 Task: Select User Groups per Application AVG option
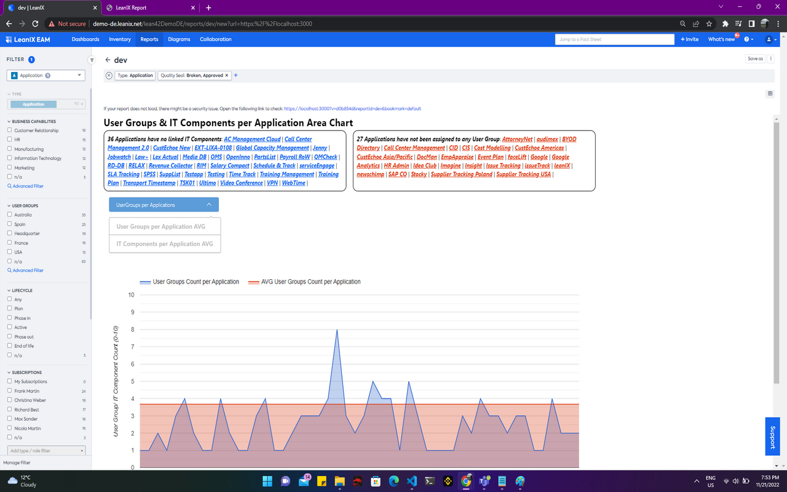click(165, 226)
